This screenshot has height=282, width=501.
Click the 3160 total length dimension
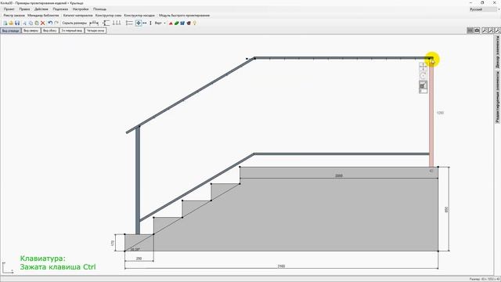(281, 266)
